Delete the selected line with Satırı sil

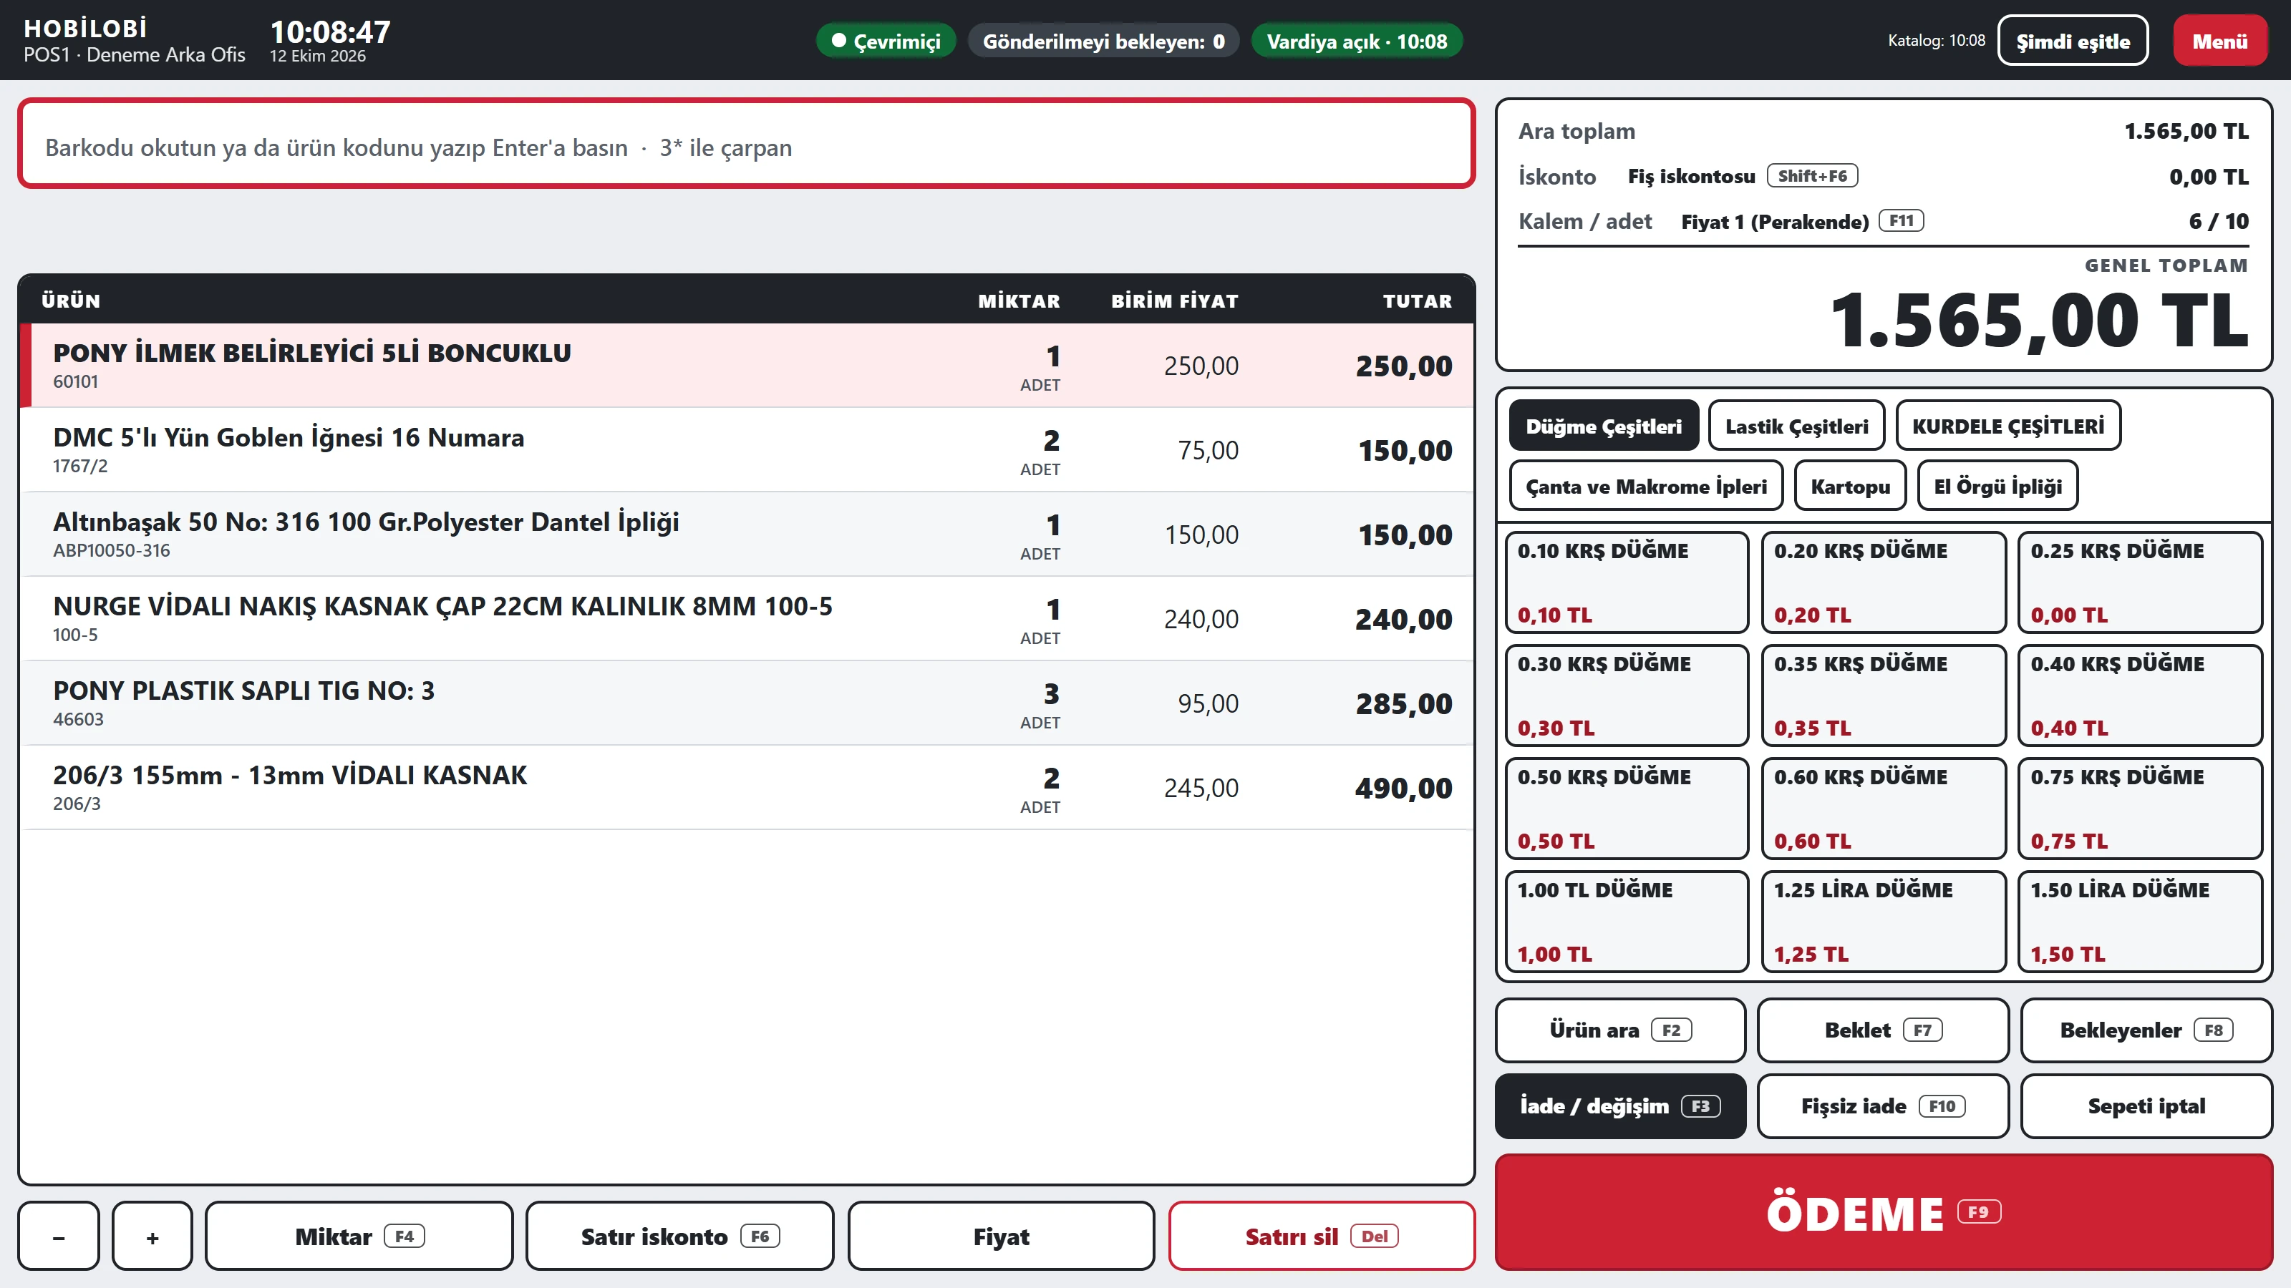click(1322, 1236)
